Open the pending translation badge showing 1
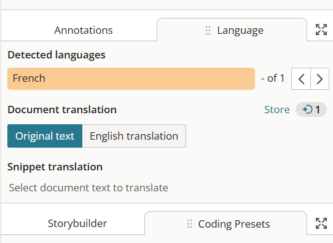Viewport: 333px width, 243px height. [311, 110]
